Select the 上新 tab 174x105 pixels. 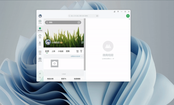(x=53, y=51)
